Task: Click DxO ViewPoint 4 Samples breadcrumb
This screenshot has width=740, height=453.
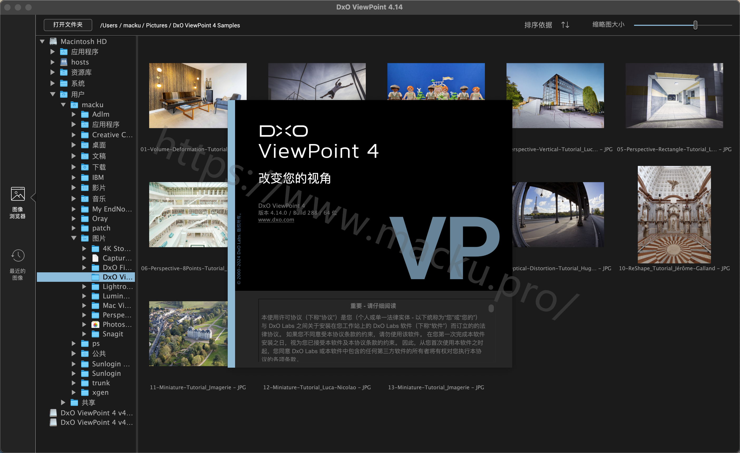Action: tap(206, 25)
